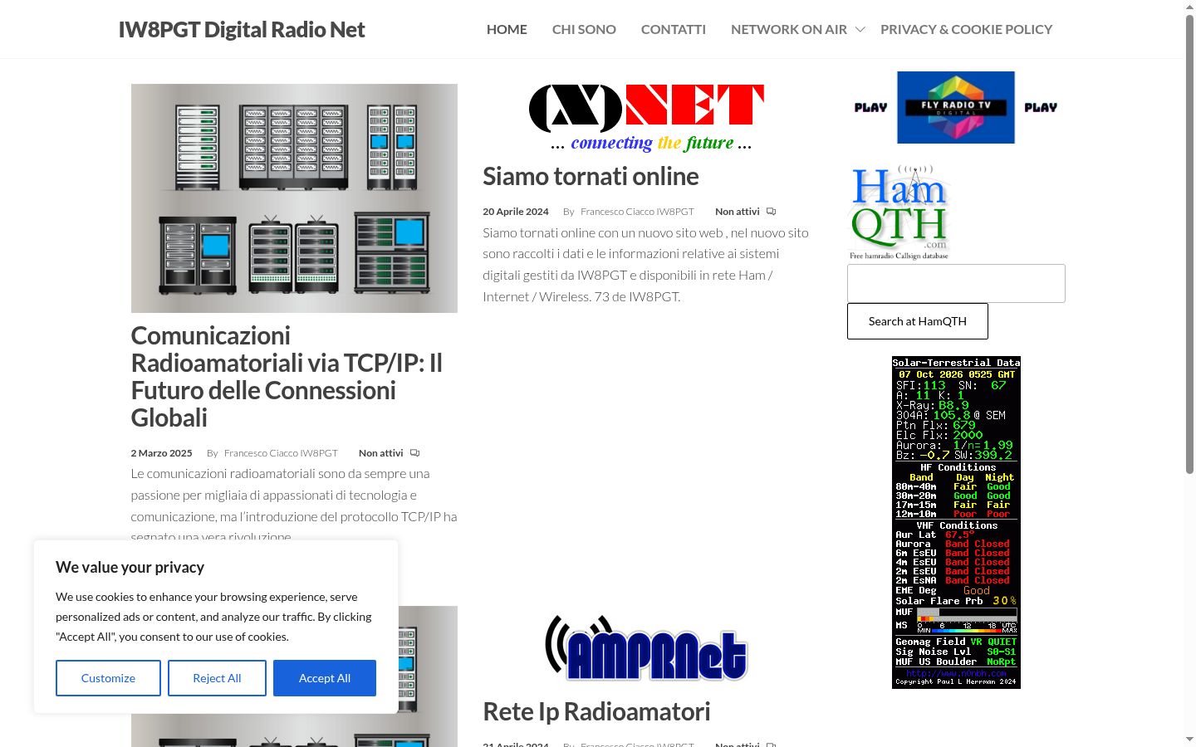Click the (X)NET connecting the future logo

[x=646, y=118]
